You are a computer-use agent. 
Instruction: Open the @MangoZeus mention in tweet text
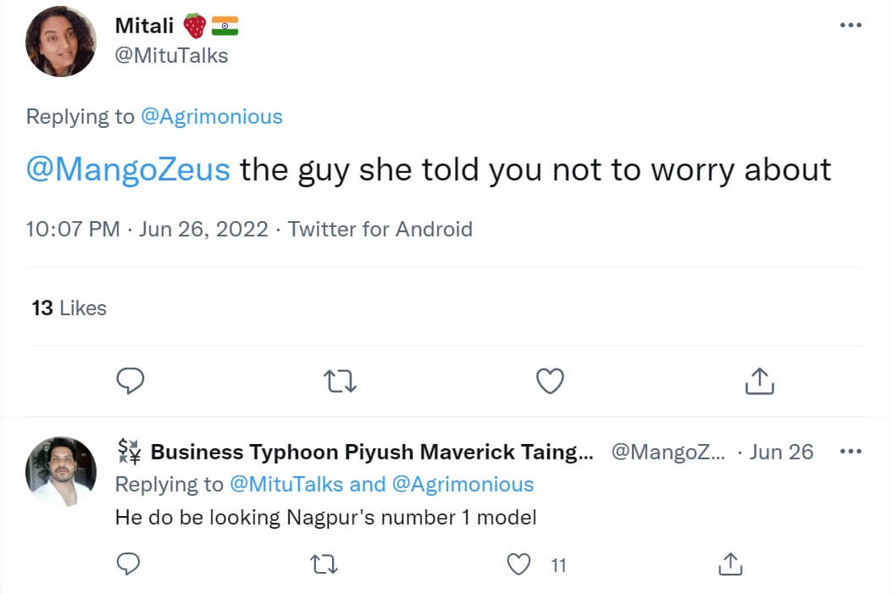[129, 170]
